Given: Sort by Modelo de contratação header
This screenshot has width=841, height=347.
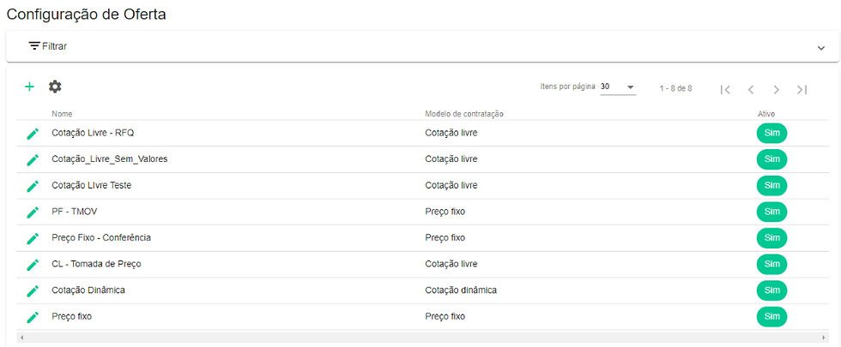Looking at the screenshot, I should click(464, 114).
